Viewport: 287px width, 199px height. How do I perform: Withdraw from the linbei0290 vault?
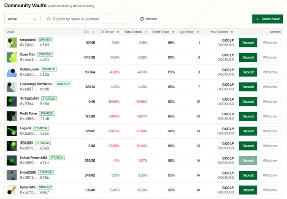[270, 175]
